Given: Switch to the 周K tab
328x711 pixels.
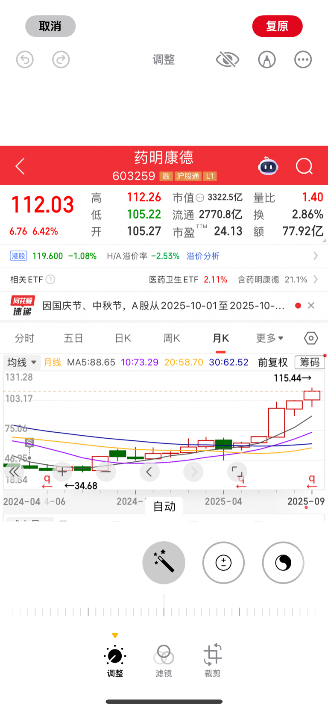Looking at the screenshot, I should click(x=172, y=338).
